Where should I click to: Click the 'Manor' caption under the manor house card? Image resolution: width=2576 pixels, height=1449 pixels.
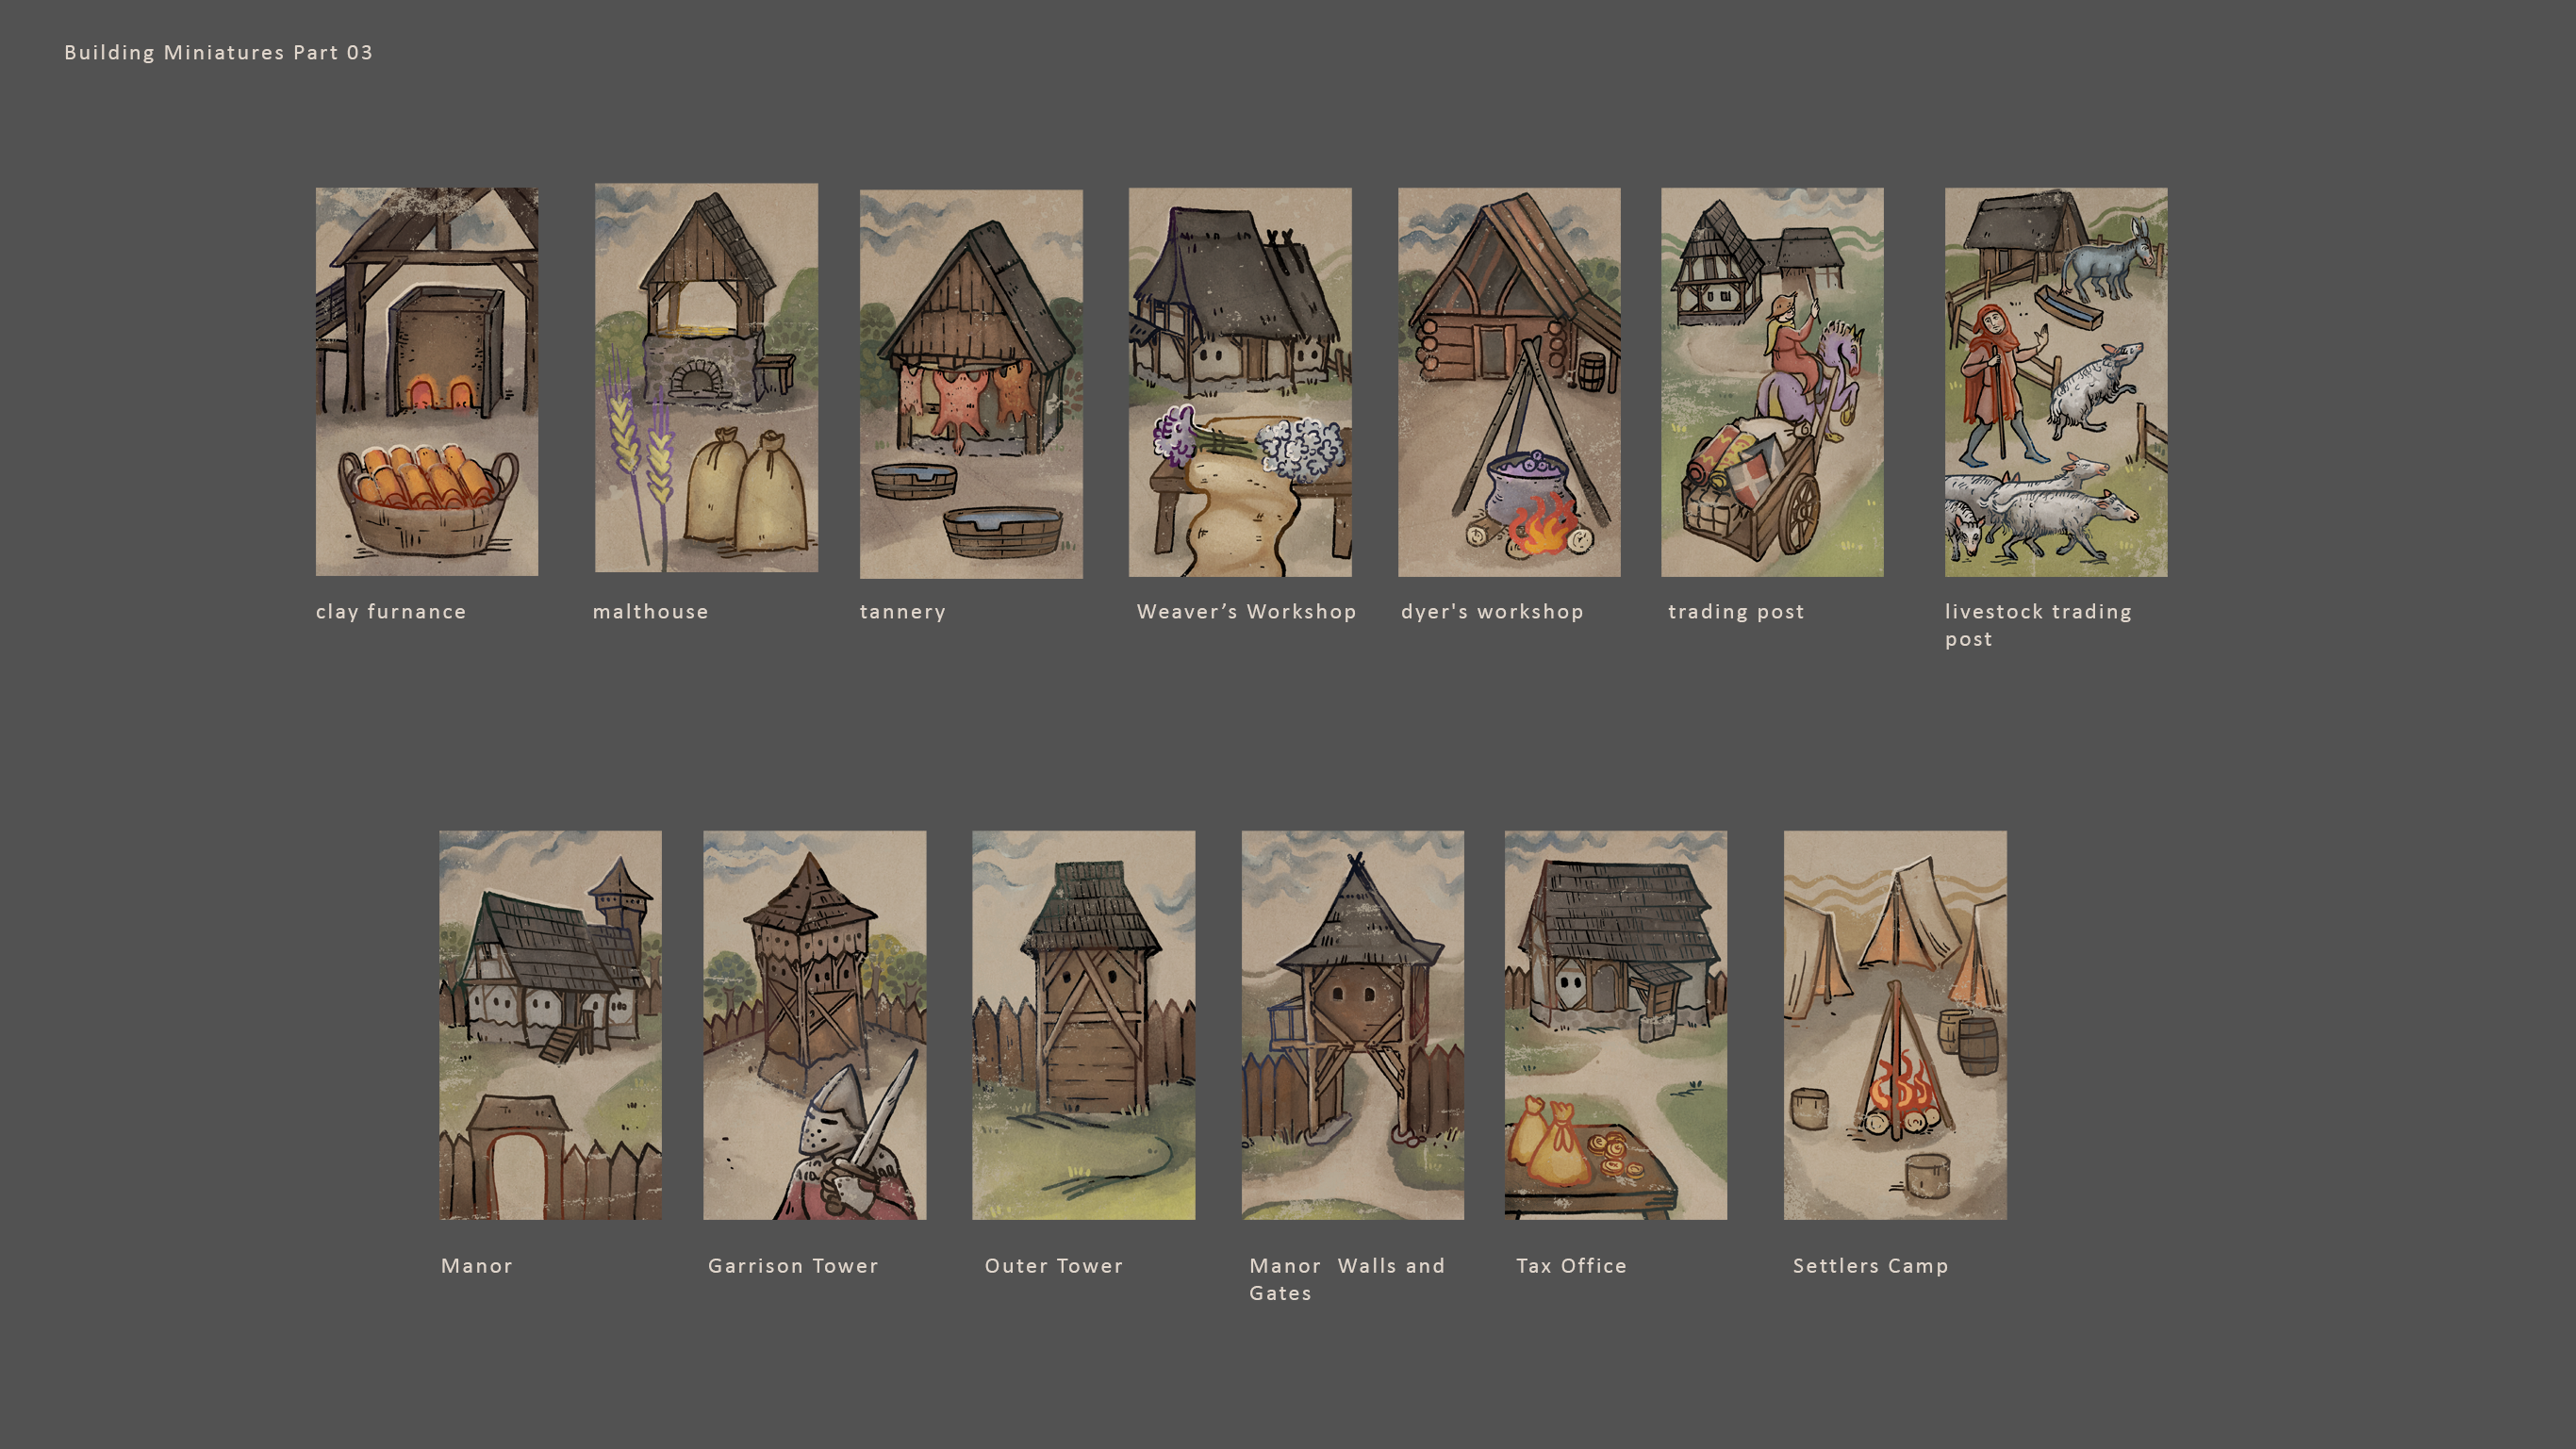(x=477, y=1266)
